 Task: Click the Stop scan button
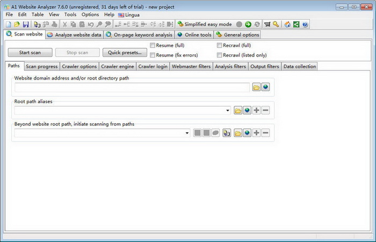[x=77, y=53]
